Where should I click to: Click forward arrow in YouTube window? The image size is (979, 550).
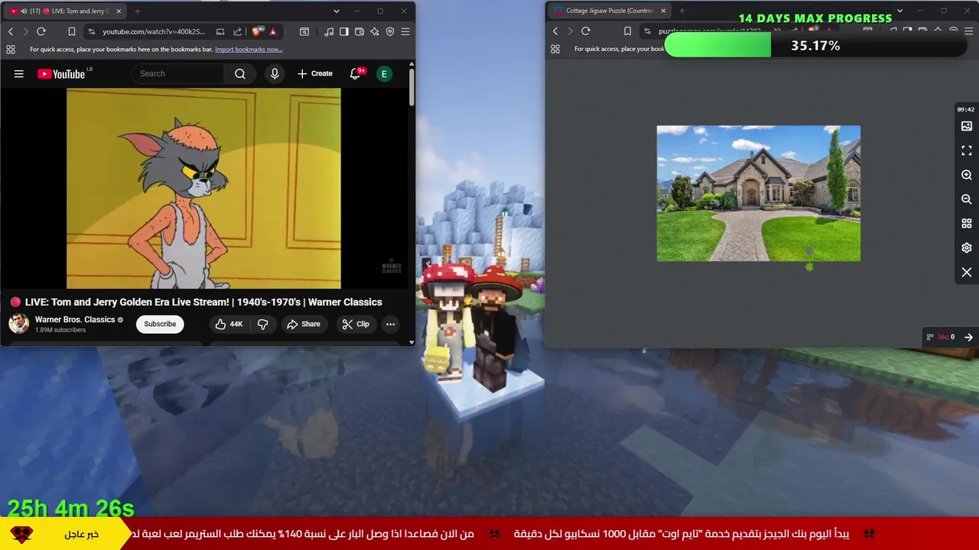click(x=25, y=31)
